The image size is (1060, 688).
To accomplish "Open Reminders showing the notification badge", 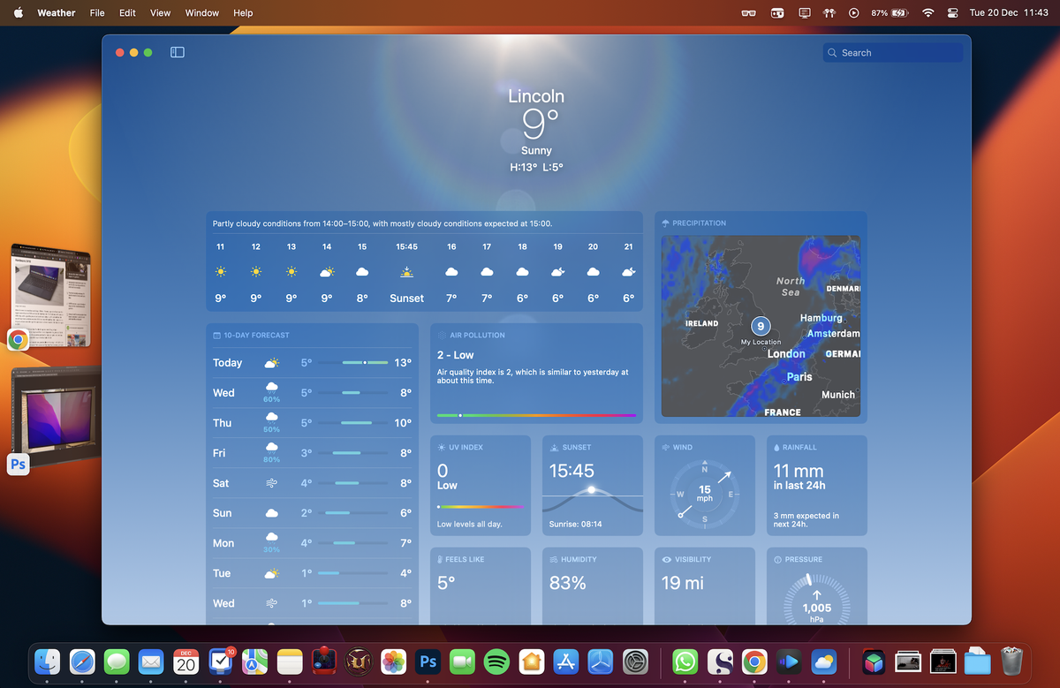I will click(x=220, y=661).
